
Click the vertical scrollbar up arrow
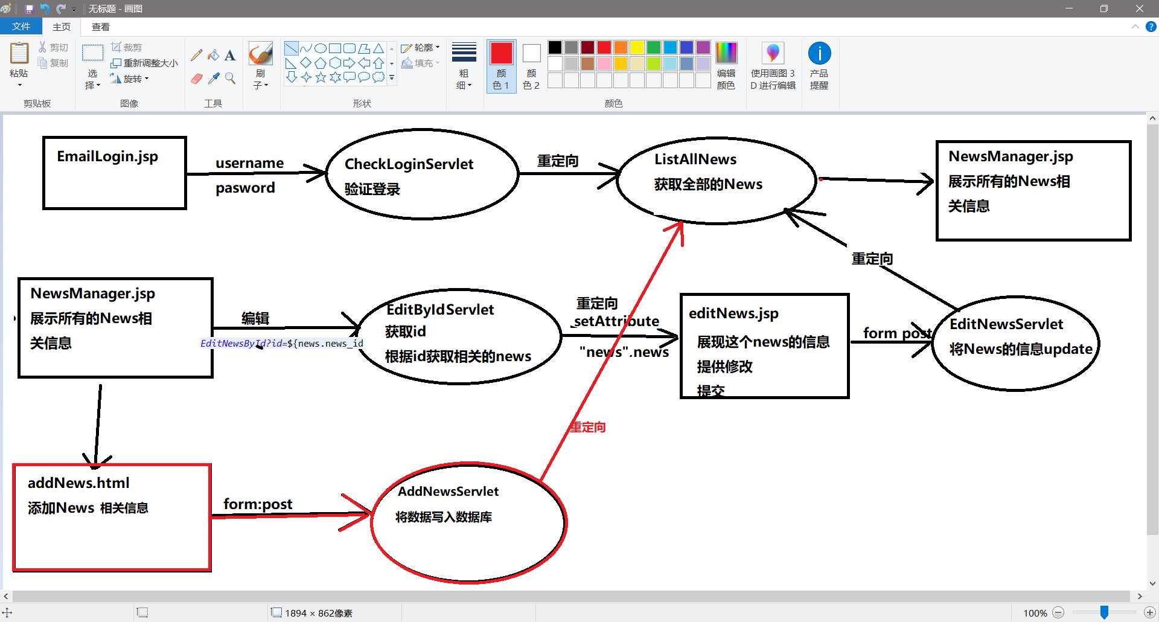pos(1152,118)
